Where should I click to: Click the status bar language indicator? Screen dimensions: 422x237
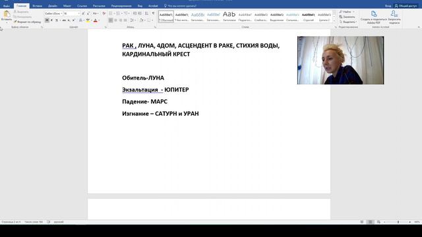click(59, 222)
